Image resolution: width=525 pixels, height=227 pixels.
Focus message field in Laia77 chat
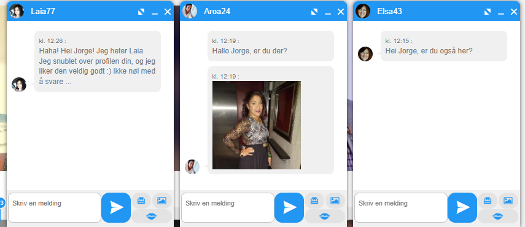55,207
